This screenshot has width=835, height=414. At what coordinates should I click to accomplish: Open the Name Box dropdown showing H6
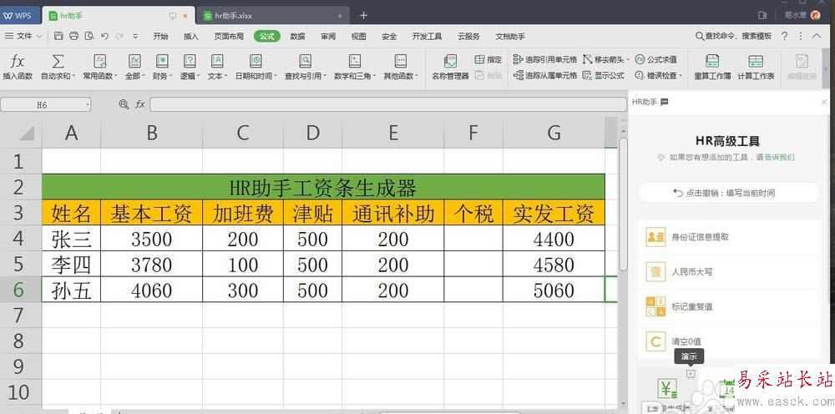click(x=88, y=105)
